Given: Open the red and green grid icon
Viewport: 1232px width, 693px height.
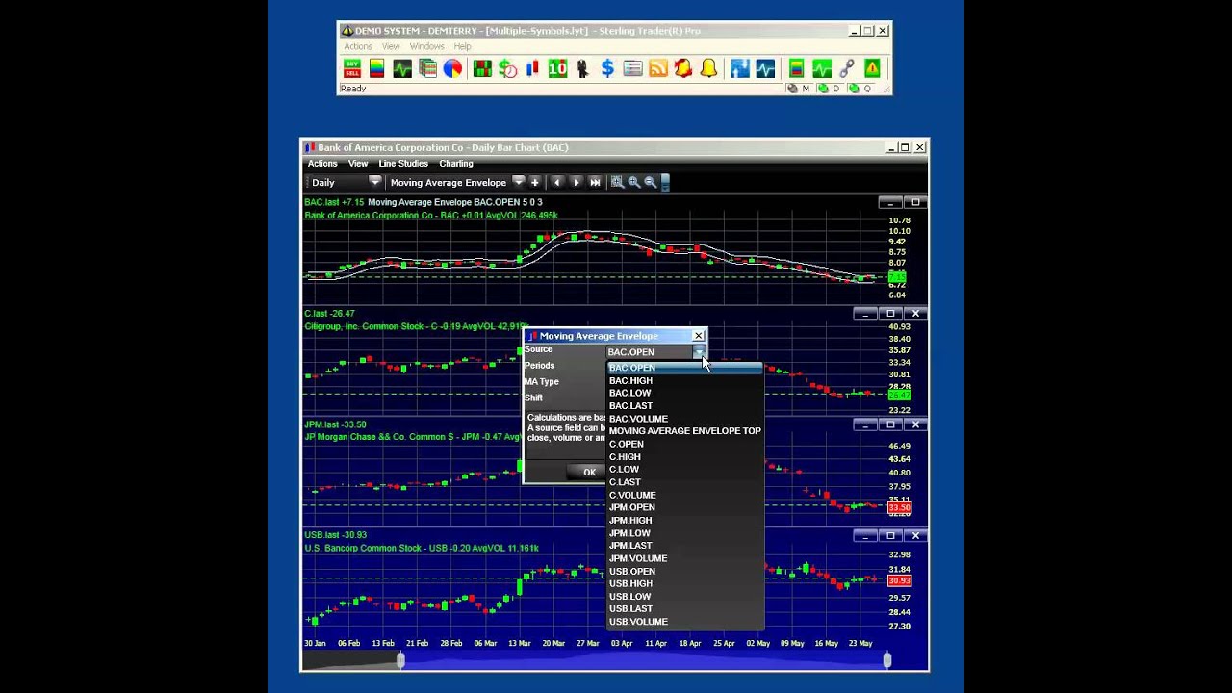Looking at the screenshot, I should pos(482,68).
